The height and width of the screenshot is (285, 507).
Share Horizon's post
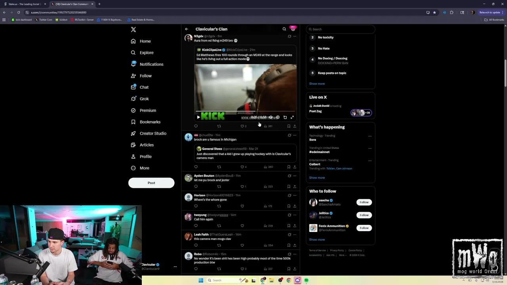(x=295, y=206)
